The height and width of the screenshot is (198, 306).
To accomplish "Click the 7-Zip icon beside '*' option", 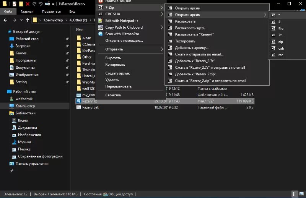I will (x=273, y=15).
